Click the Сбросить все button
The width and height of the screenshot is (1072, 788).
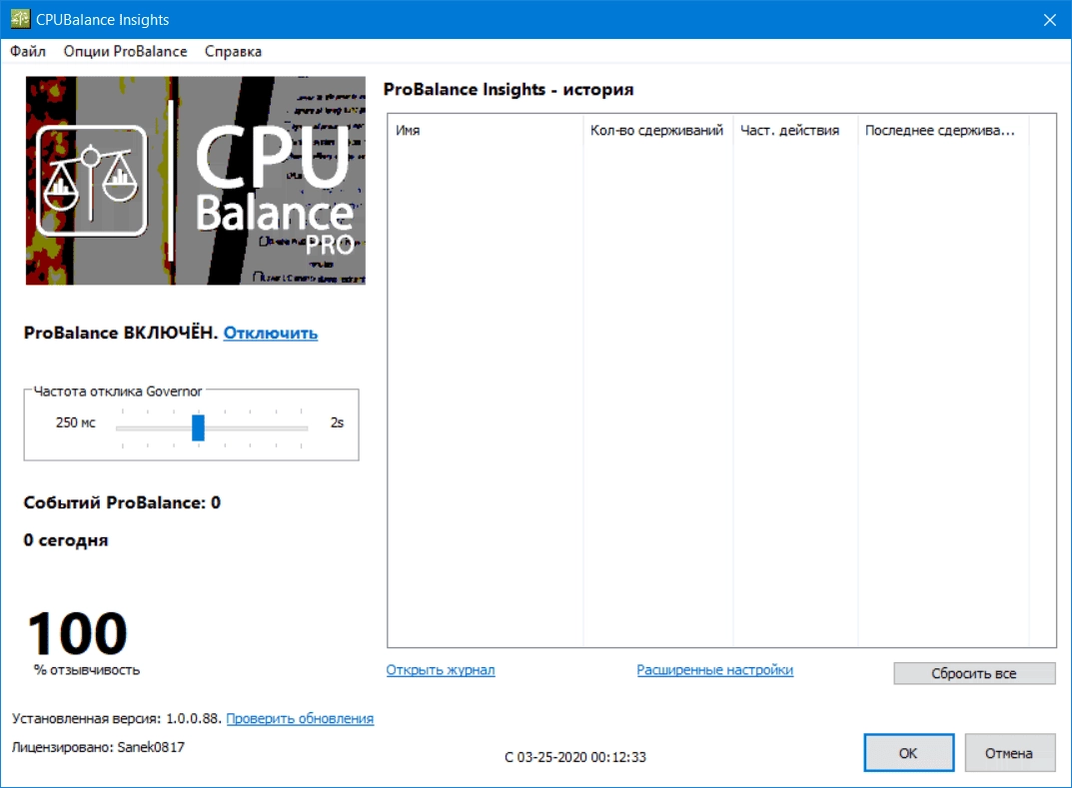(x=974, y=673)
